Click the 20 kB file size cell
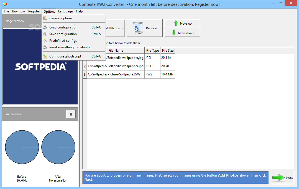This screenshot has height=189, width=299. tap(168, 66)
